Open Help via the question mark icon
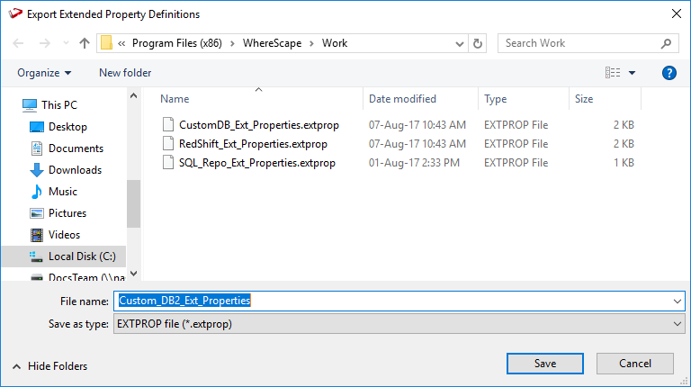 (669, 73)
